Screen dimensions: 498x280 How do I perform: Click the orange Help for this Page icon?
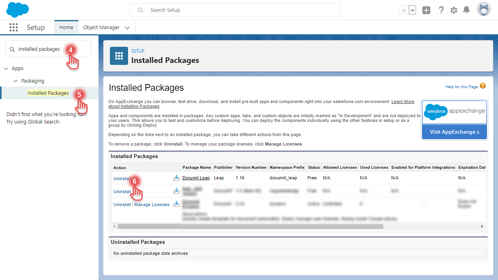482,86
